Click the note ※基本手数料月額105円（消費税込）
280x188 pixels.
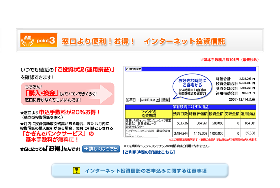click(x=230, y=60)
